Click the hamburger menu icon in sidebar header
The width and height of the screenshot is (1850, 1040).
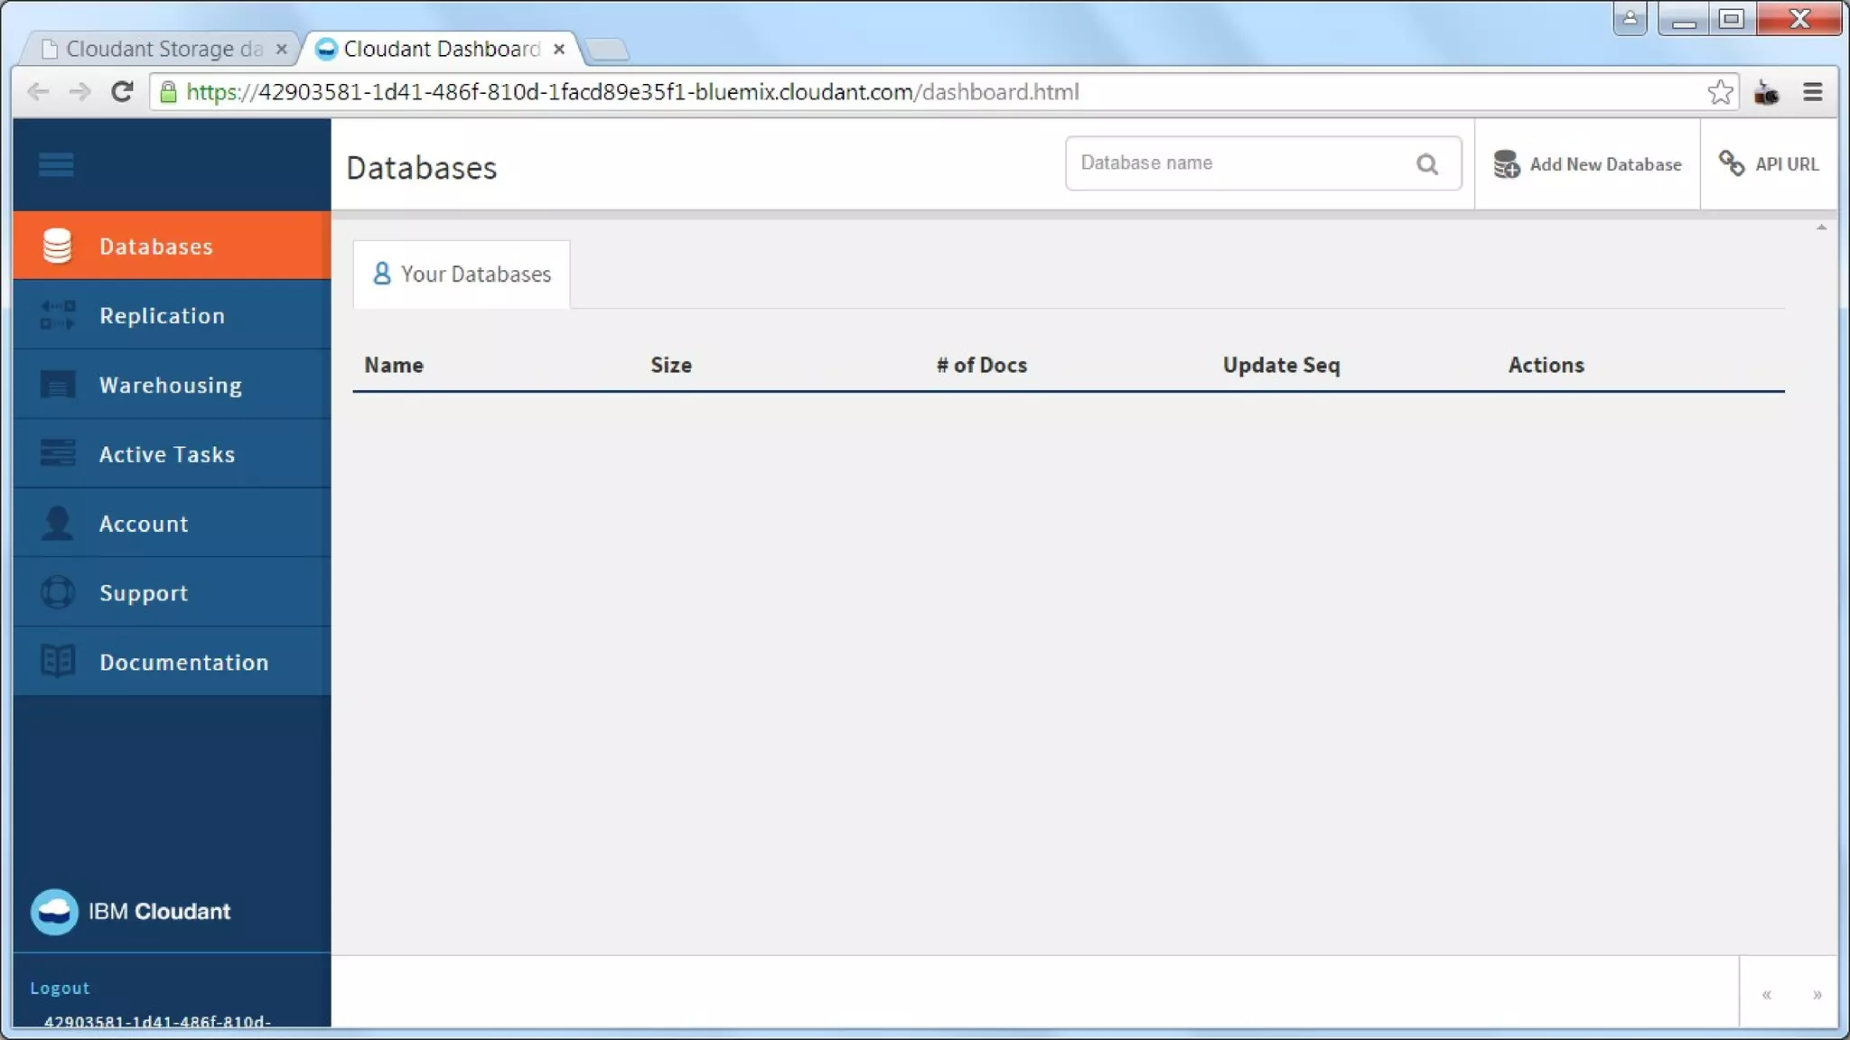[x=56, y=164]
